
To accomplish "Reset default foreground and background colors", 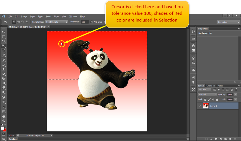I will (2, 125).
